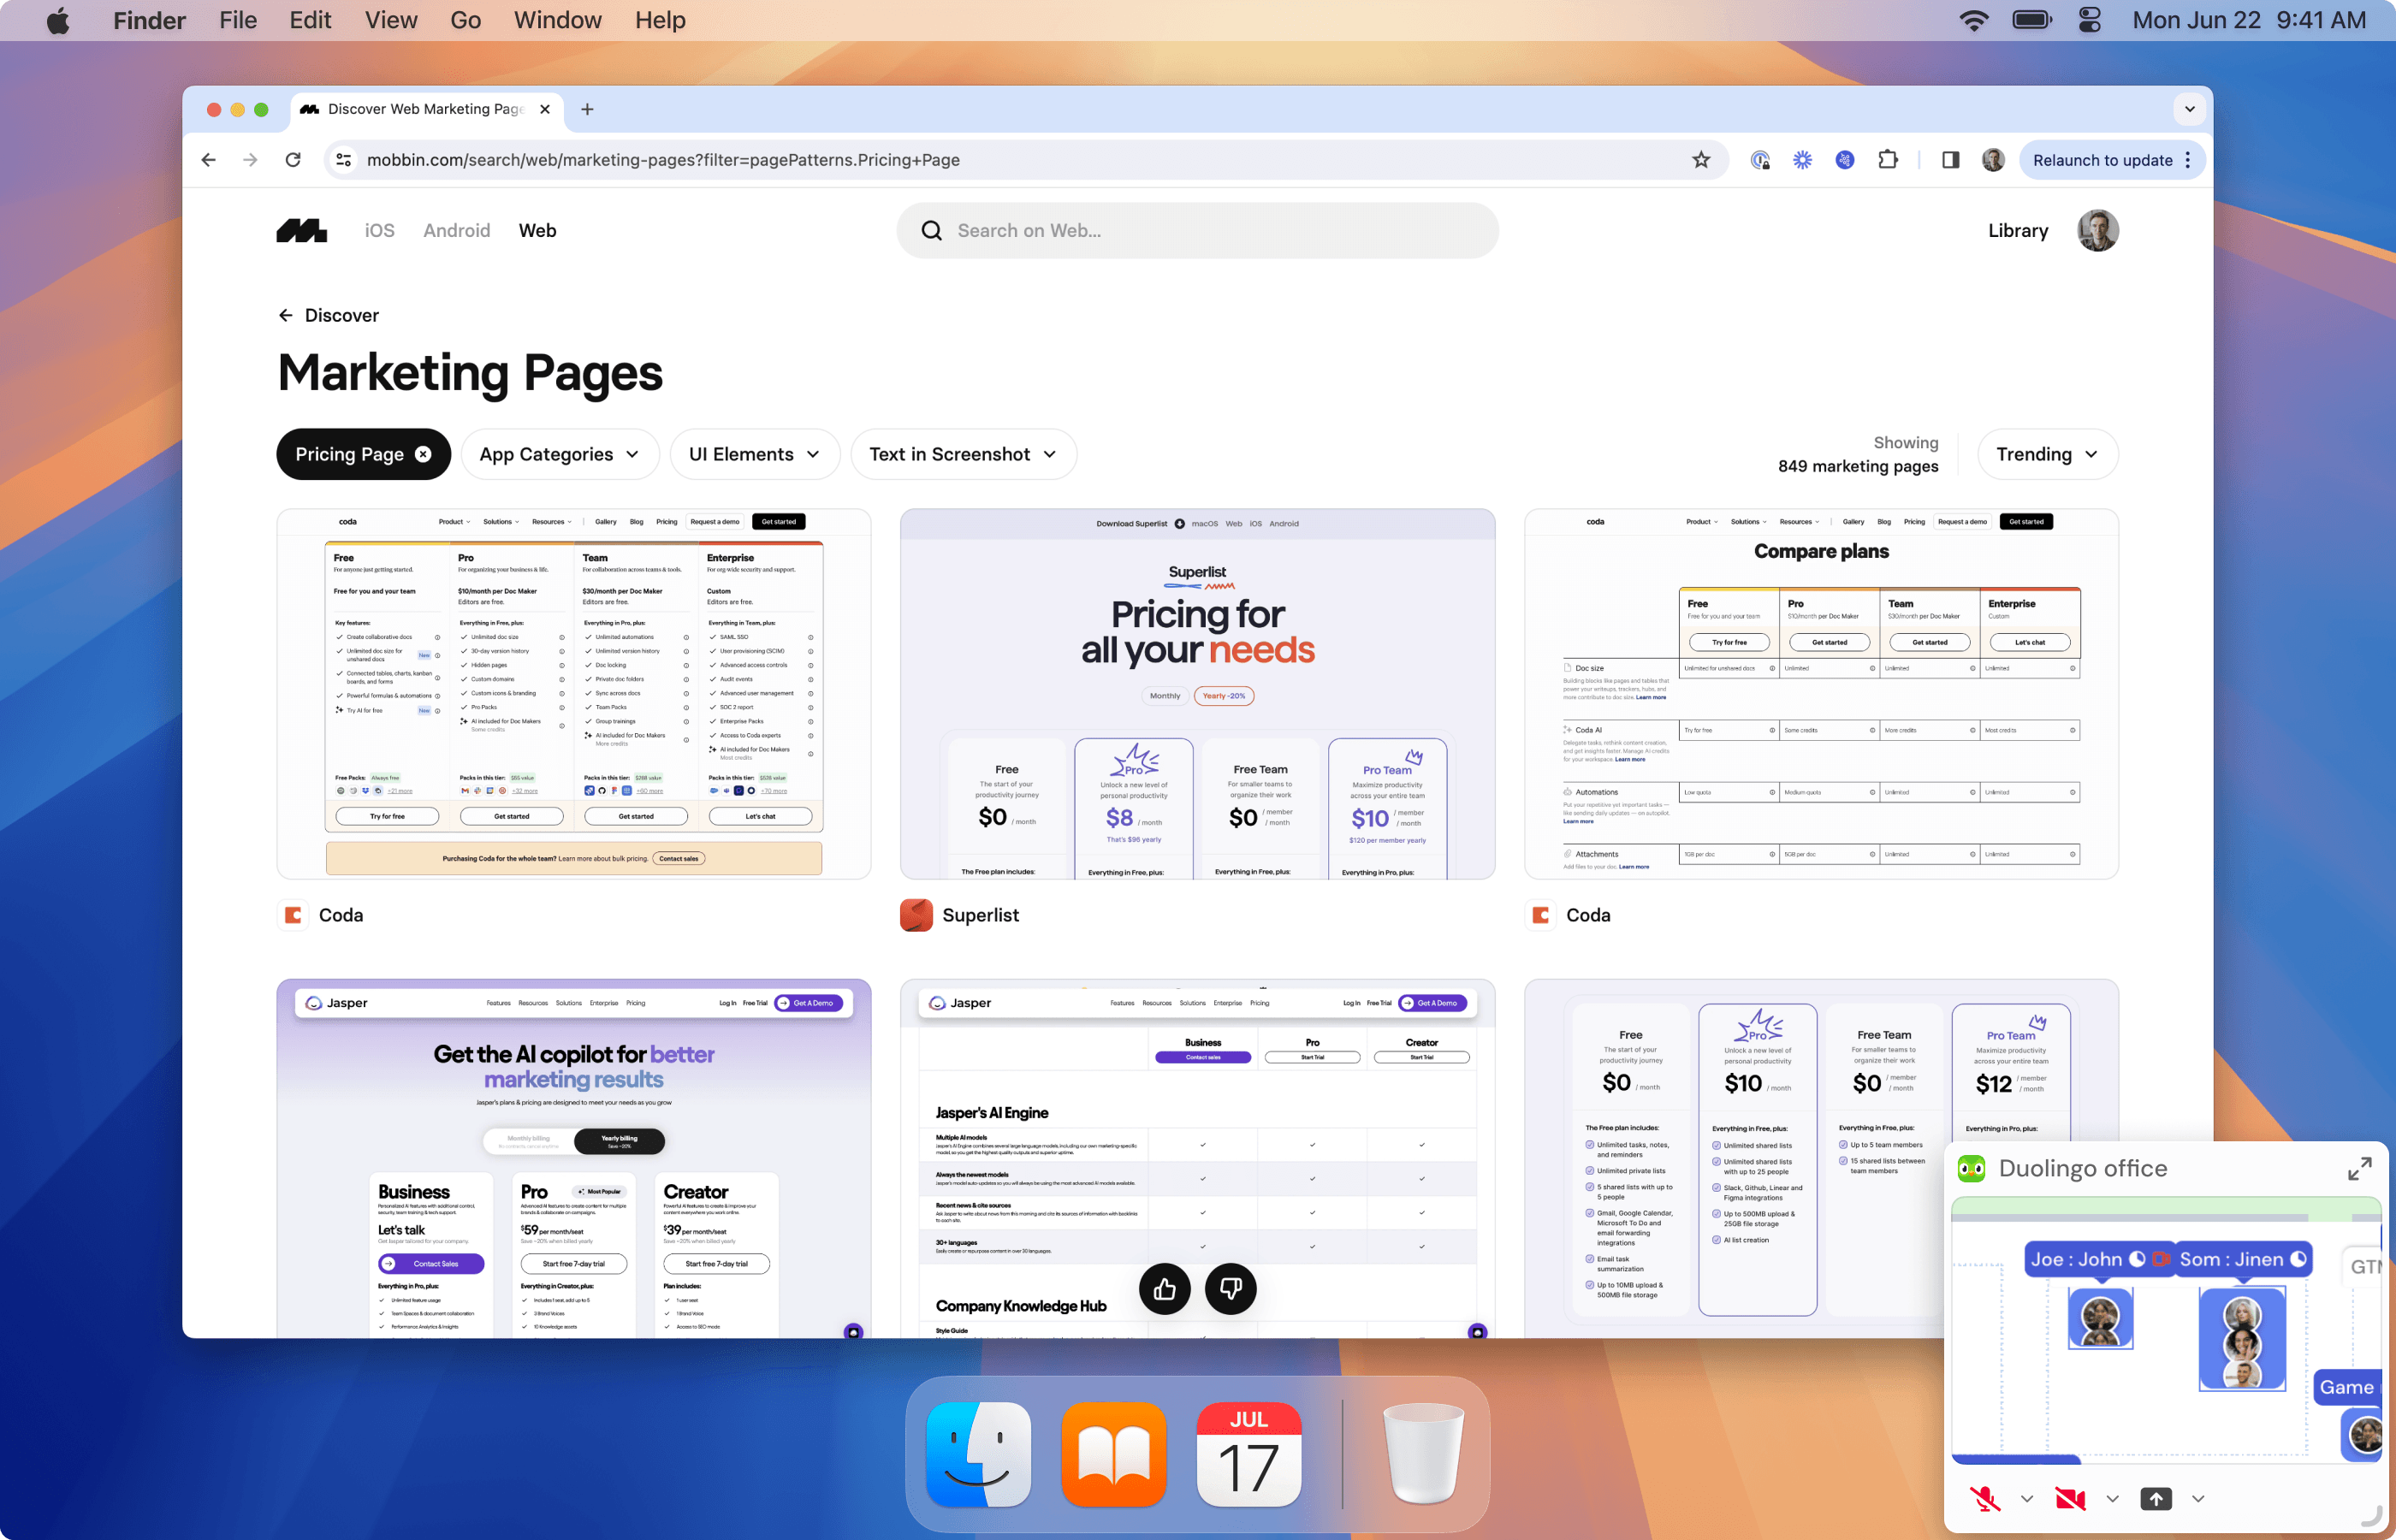The image size is (2396, 1540).
Task: Bookmark this page with the star icon
Action: (1701, 160)
